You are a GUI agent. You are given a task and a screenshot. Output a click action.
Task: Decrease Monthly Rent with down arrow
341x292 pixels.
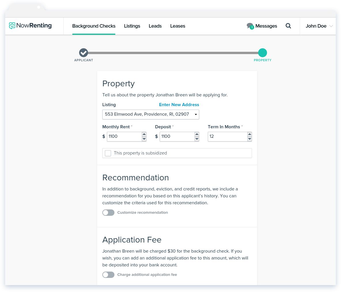[x=144, y=139]
